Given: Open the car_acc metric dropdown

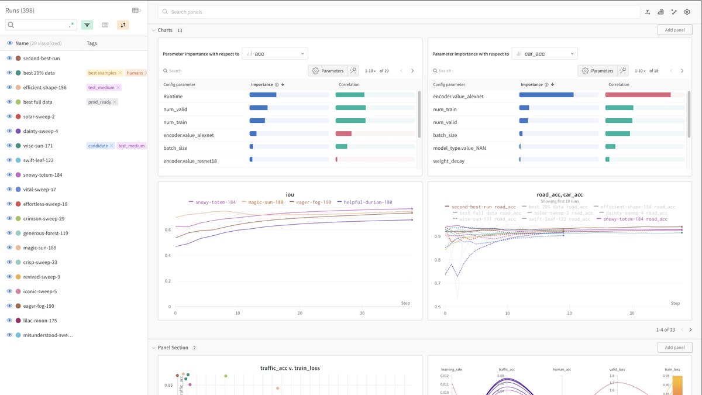Looking at the screenshot, I should (545, 53).
